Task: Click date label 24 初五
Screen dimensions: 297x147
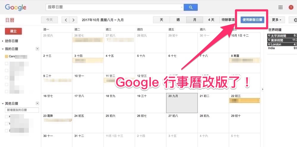Action: (x=79, y=116)
